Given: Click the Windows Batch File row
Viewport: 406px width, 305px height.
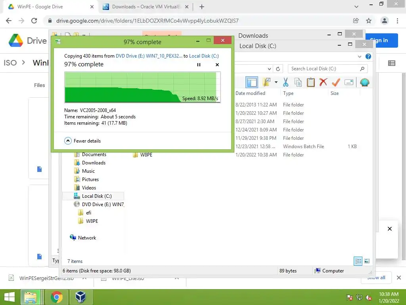Looking at the screenshot, I should tap(297, 146).
